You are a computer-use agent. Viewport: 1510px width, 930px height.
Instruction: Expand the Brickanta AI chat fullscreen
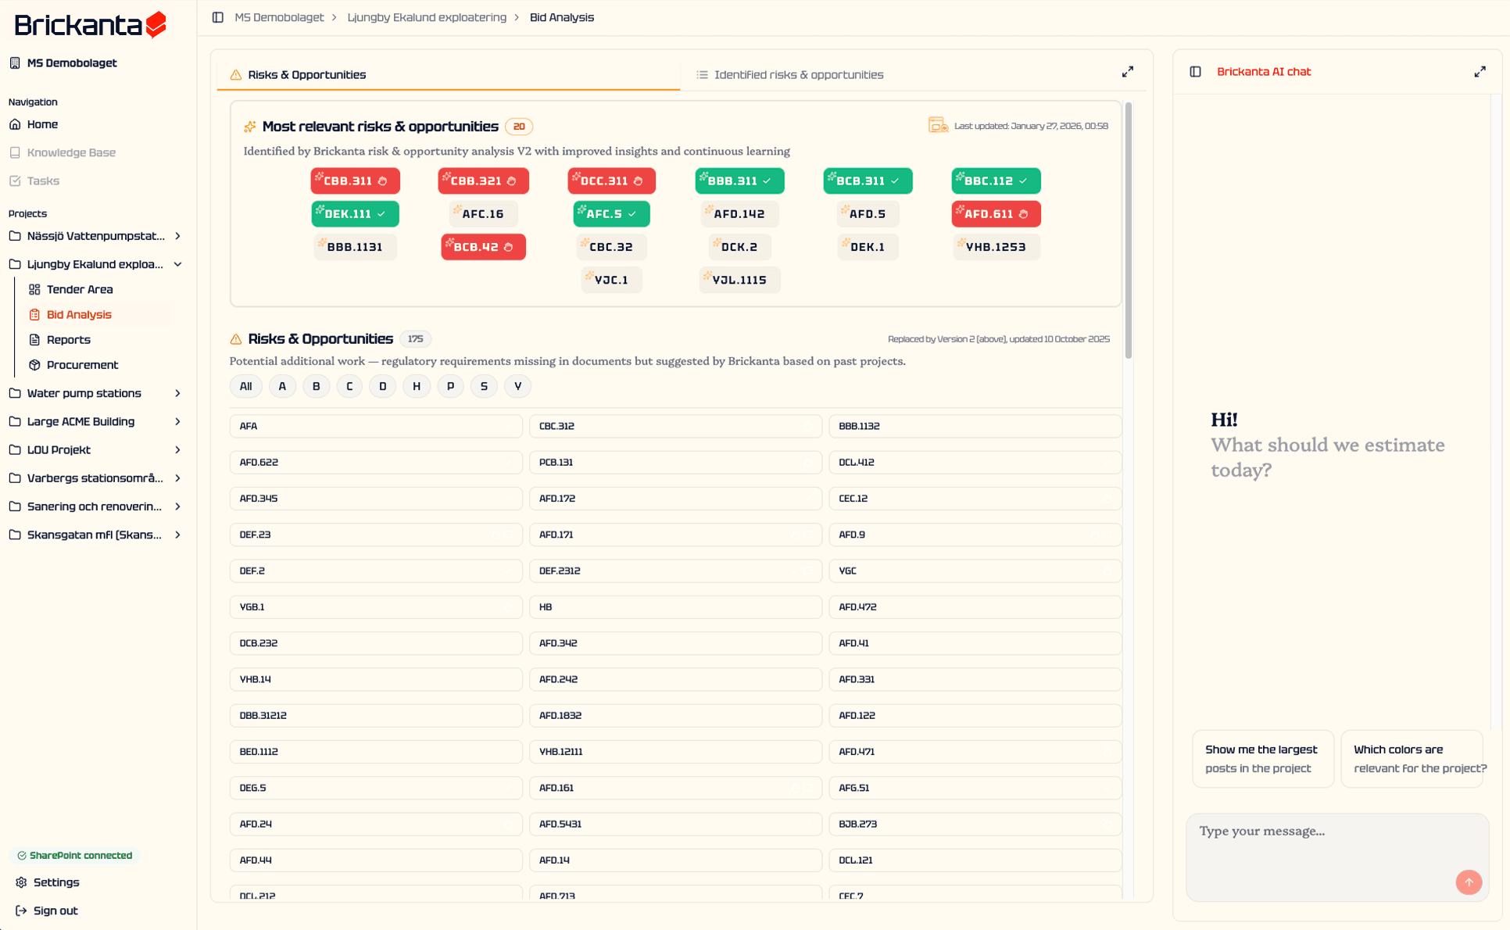1480,72
